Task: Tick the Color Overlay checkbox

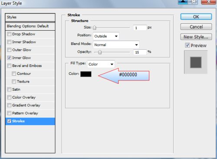Action: coord(9,97)
